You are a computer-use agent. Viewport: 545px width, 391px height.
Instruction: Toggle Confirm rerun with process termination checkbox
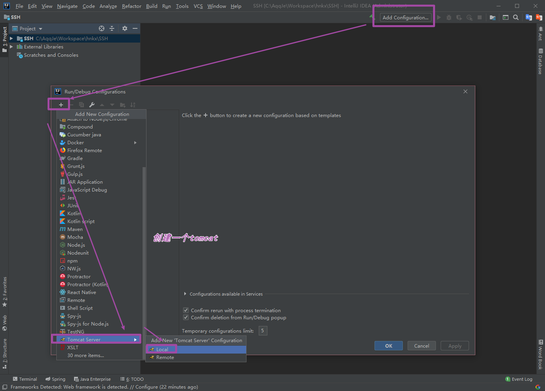point(186,310)
